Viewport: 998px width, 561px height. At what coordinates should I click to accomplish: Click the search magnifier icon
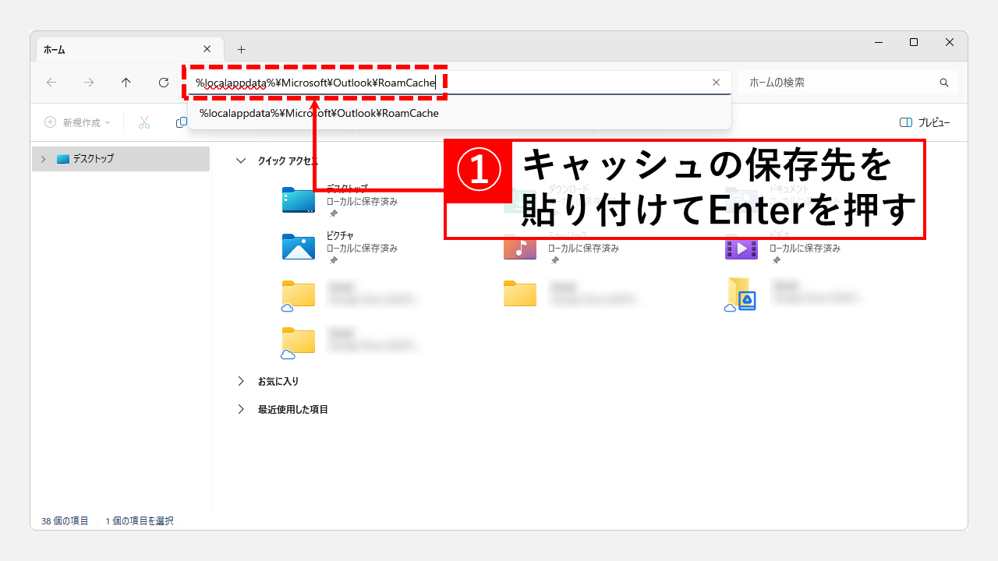click(944, 83)
